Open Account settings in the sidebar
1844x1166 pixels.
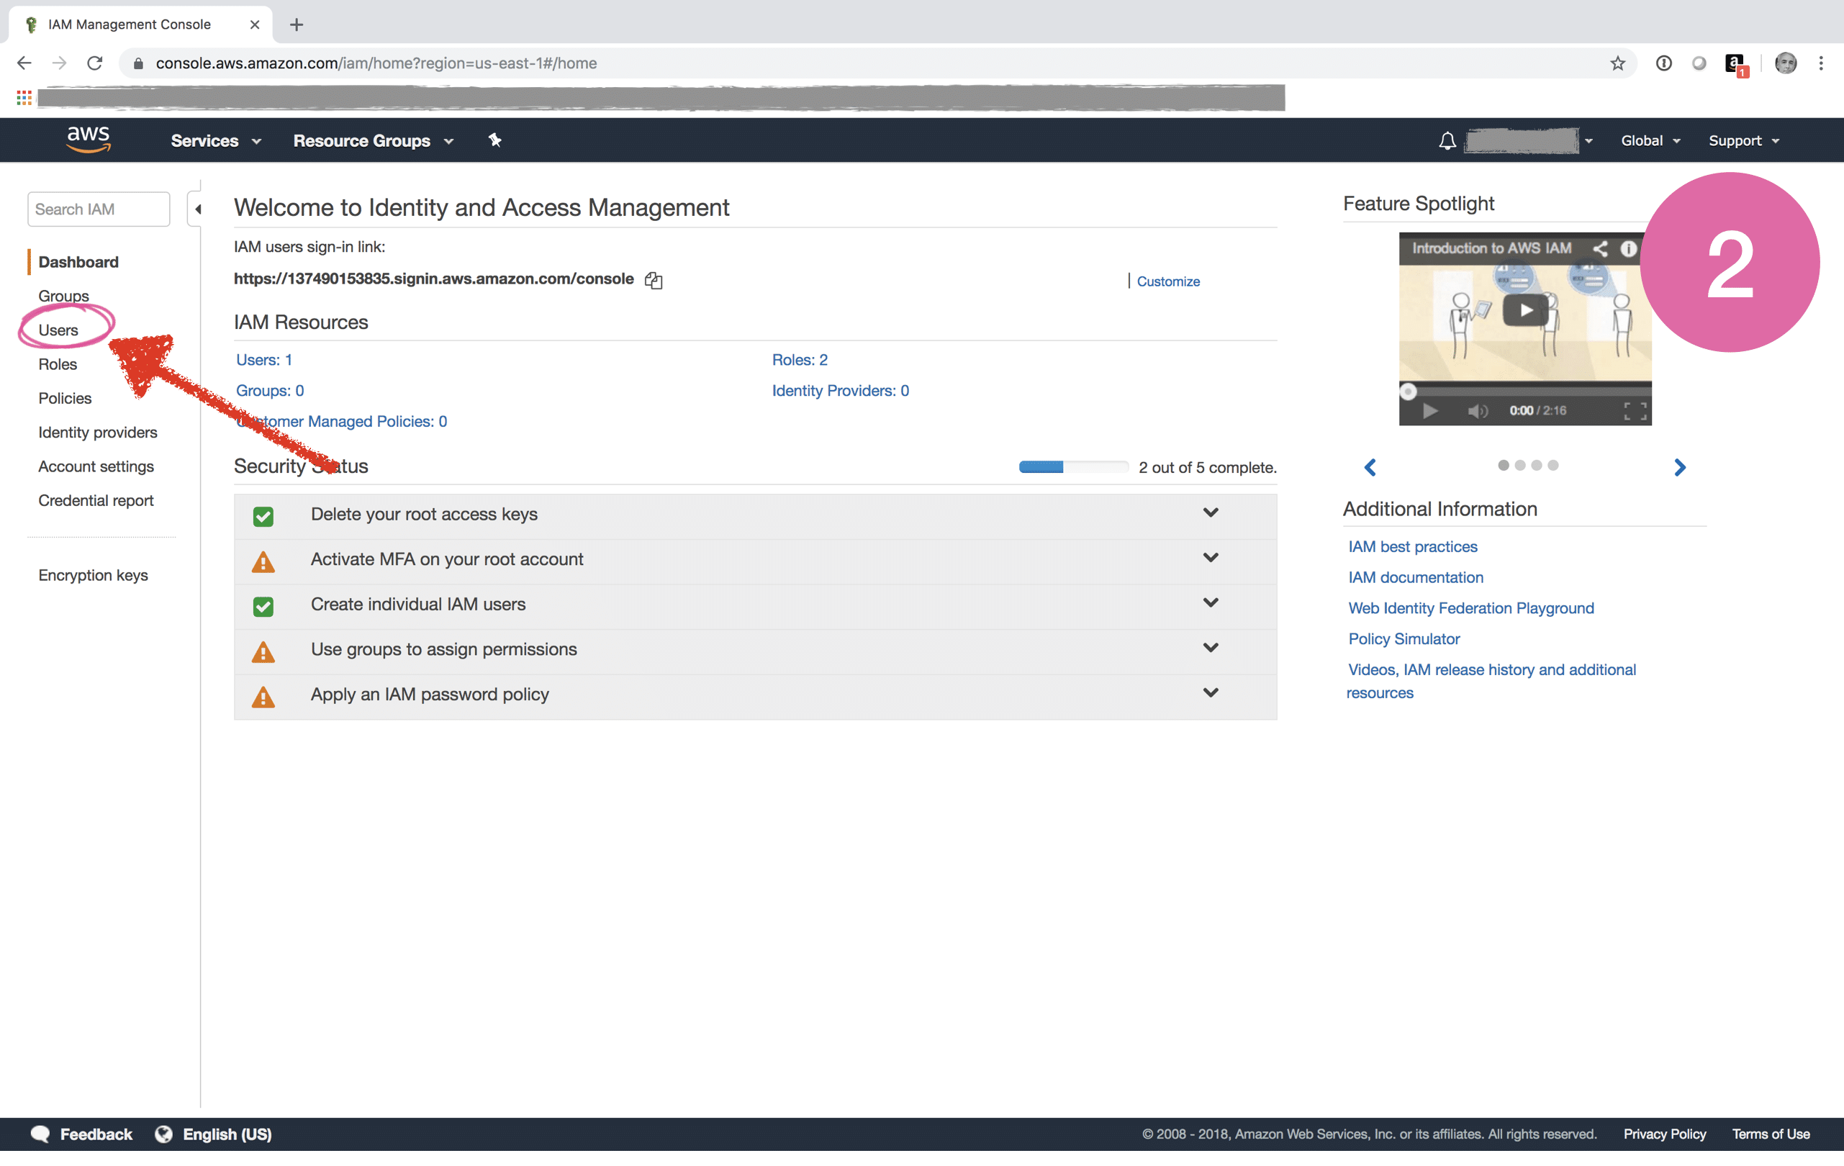[x=96, y=466]
